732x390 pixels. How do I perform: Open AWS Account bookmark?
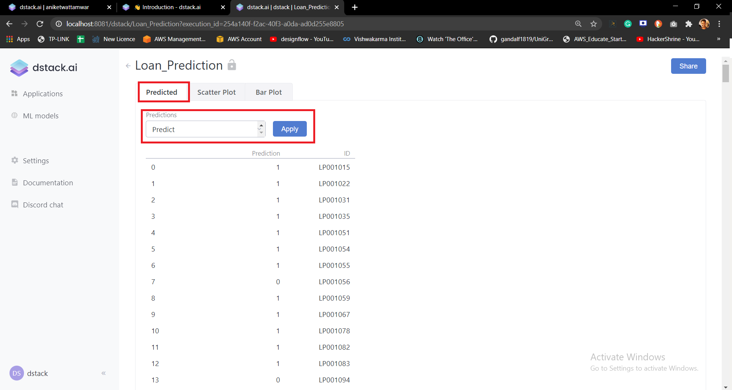coord(239,39)
